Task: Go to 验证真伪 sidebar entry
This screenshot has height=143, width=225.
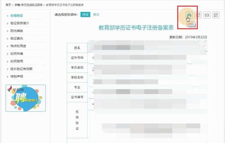Action: (17, 39)
